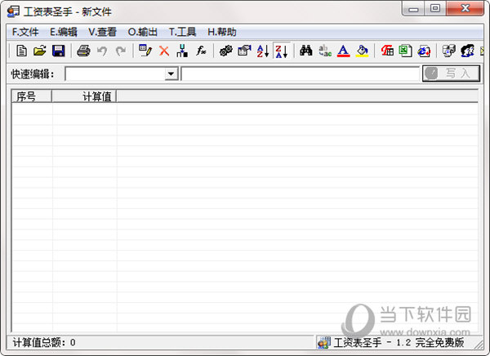The image size is (490, 356).
Task: Open the E.编辑 menu
Action: [64, 32]
